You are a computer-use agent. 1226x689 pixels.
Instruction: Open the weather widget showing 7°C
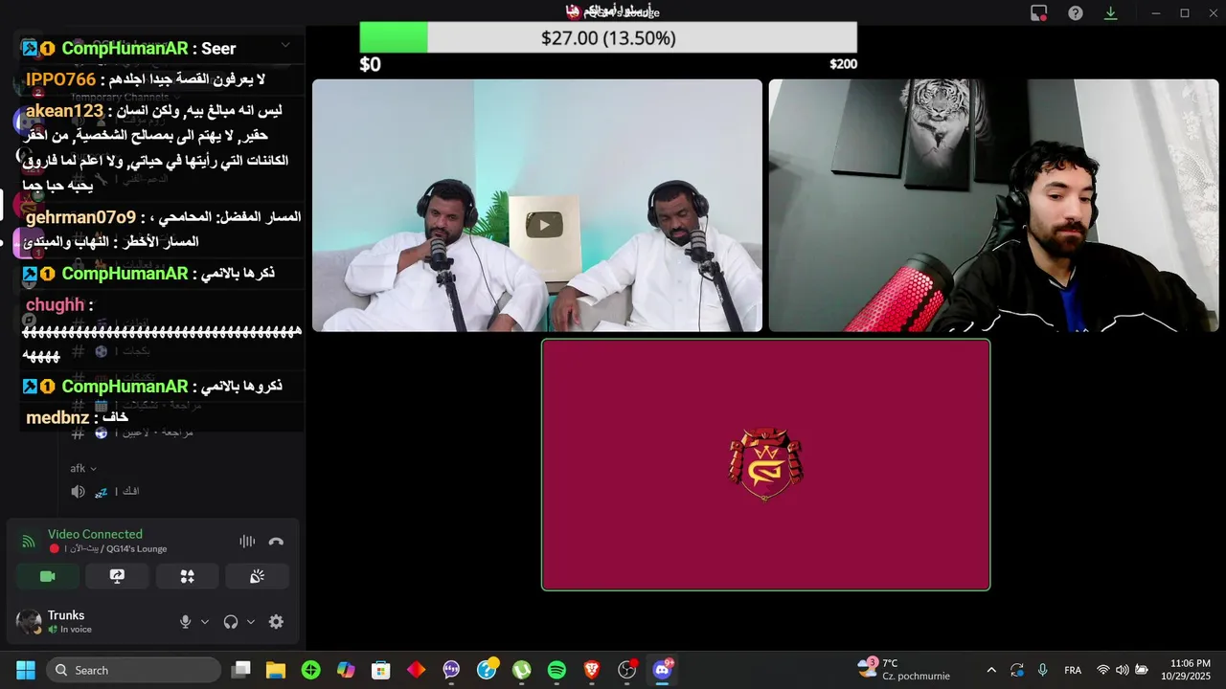click(x=904, y=669)
